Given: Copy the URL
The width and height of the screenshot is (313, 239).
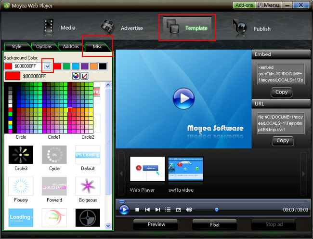Looking at the screenshot, I should click(x=283, y=141).
